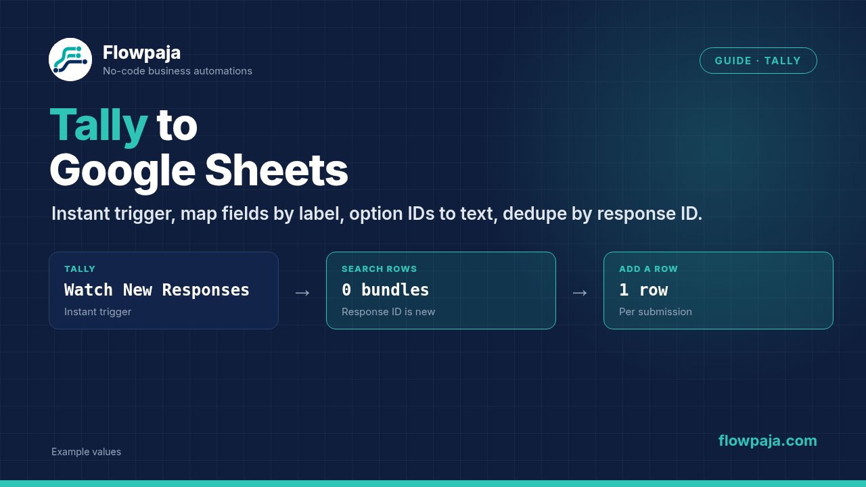
Task: Click the ADD A ROW label
Action: (648, 269)
